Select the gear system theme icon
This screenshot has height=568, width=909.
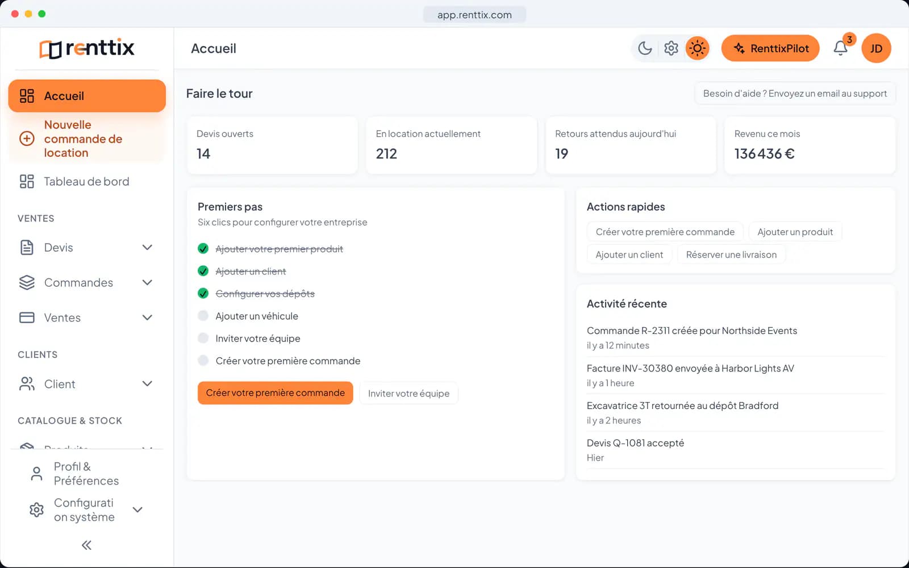(x=671, y=48)
